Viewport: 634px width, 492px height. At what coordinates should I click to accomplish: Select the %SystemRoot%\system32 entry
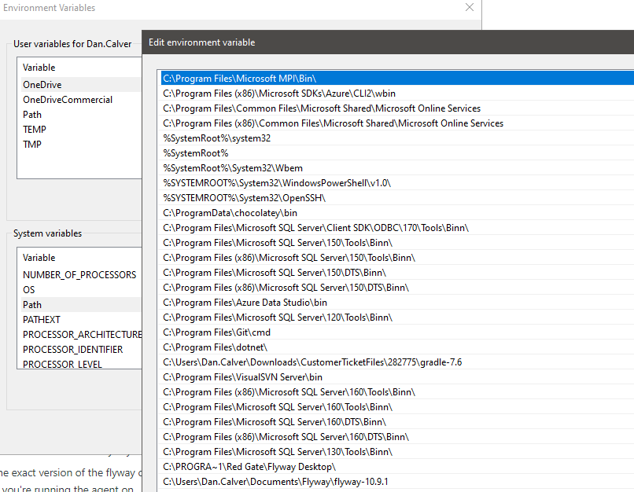397,138
